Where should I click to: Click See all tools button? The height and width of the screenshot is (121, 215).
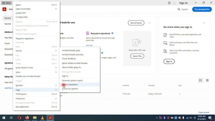(x=136, y=23)
